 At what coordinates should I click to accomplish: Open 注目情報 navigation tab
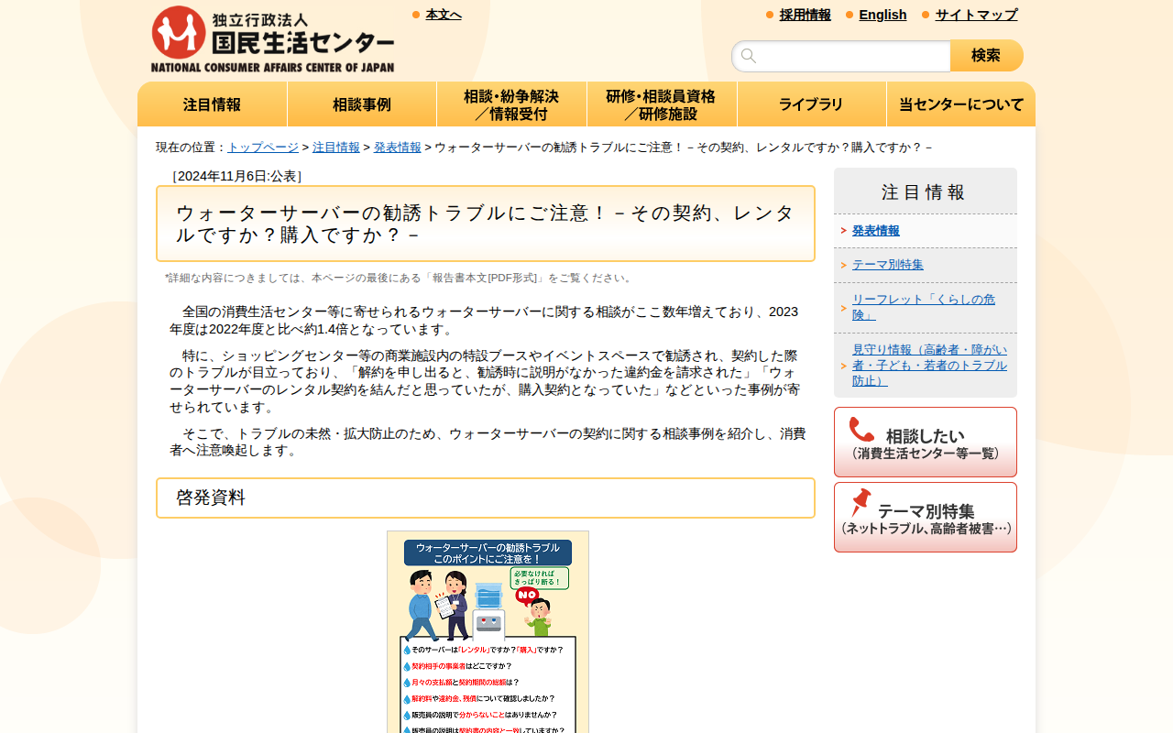point(213,104)
